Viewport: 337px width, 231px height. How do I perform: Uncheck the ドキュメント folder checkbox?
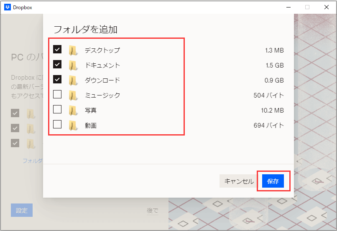click(57, 64)
